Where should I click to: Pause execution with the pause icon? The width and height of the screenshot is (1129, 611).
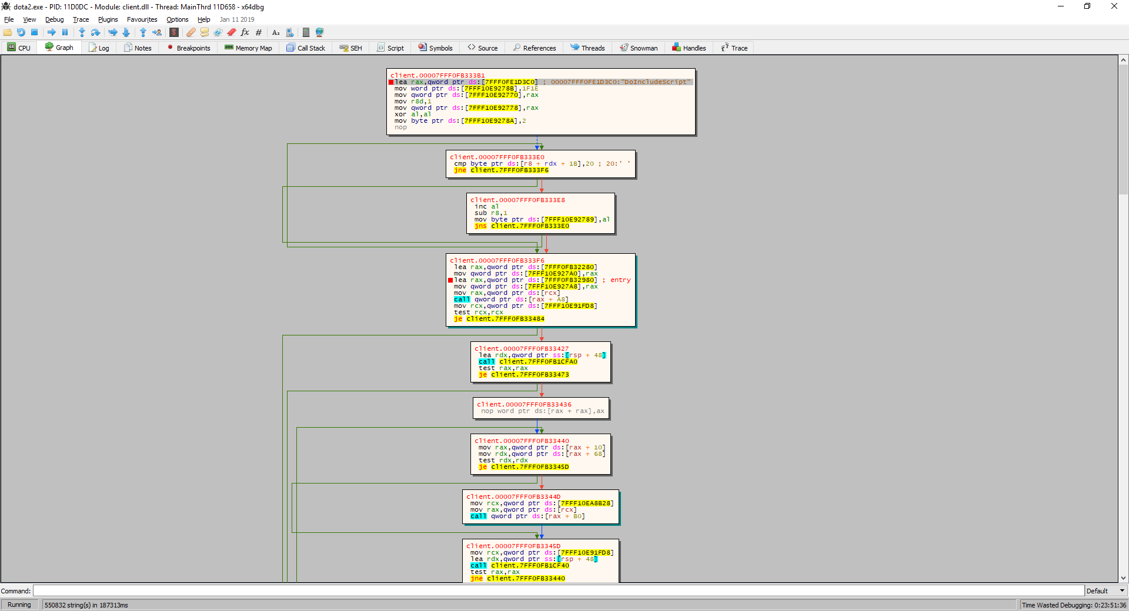point(65,32)
